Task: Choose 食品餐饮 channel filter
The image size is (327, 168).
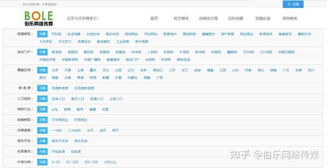Action: tap(103, 41)
